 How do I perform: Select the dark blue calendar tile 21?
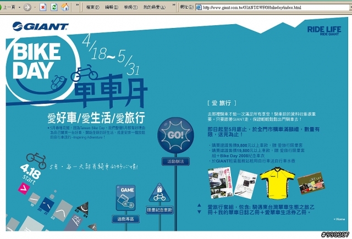(x=46, y=204)
